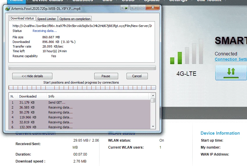Click the IDM globe icon in title bar
The image size is (247, 166).
[7, 9]
